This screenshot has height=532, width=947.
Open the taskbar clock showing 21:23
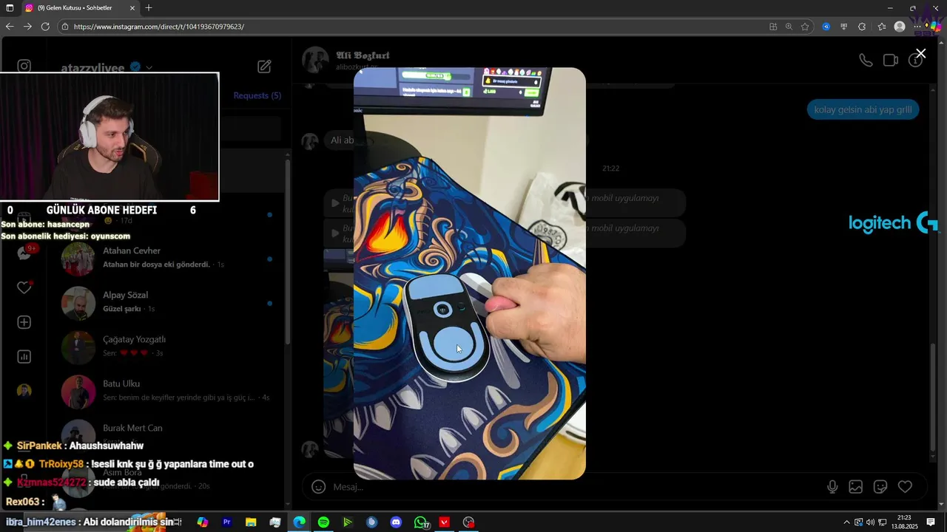pos(903,522)
